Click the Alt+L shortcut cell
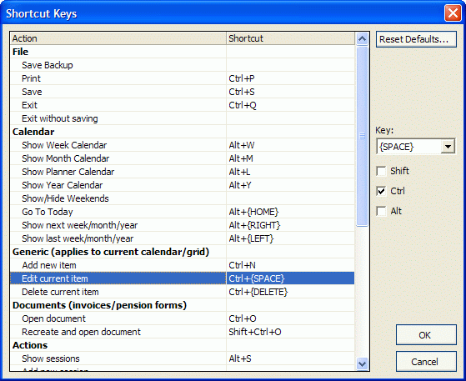466x381 pixels. click(291, 172)
